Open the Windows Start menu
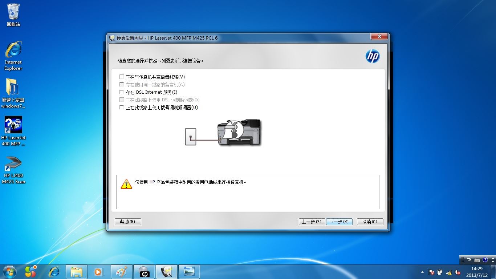Image resolution: width=496 pixels, height=279 pixels. click(x=10, y=271)
